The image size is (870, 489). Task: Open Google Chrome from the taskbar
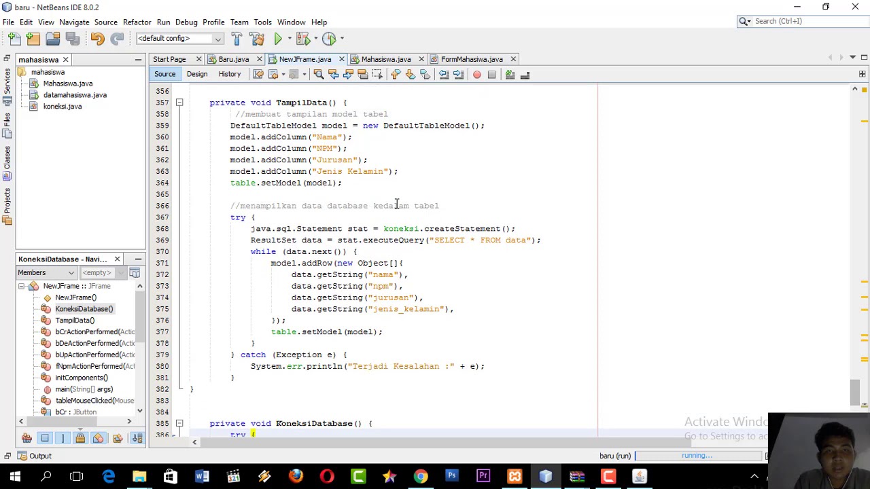(x=421, y=476)
